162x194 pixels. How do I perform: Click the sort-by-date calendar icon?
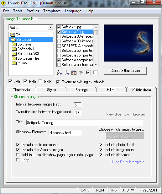(x=74, y=73)
